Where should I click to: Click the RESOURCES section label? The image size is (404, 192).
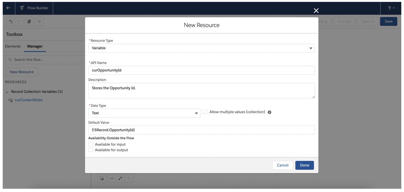[16, 82]
